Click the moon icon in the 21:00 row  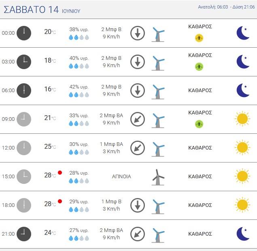(x=243, y=234)
